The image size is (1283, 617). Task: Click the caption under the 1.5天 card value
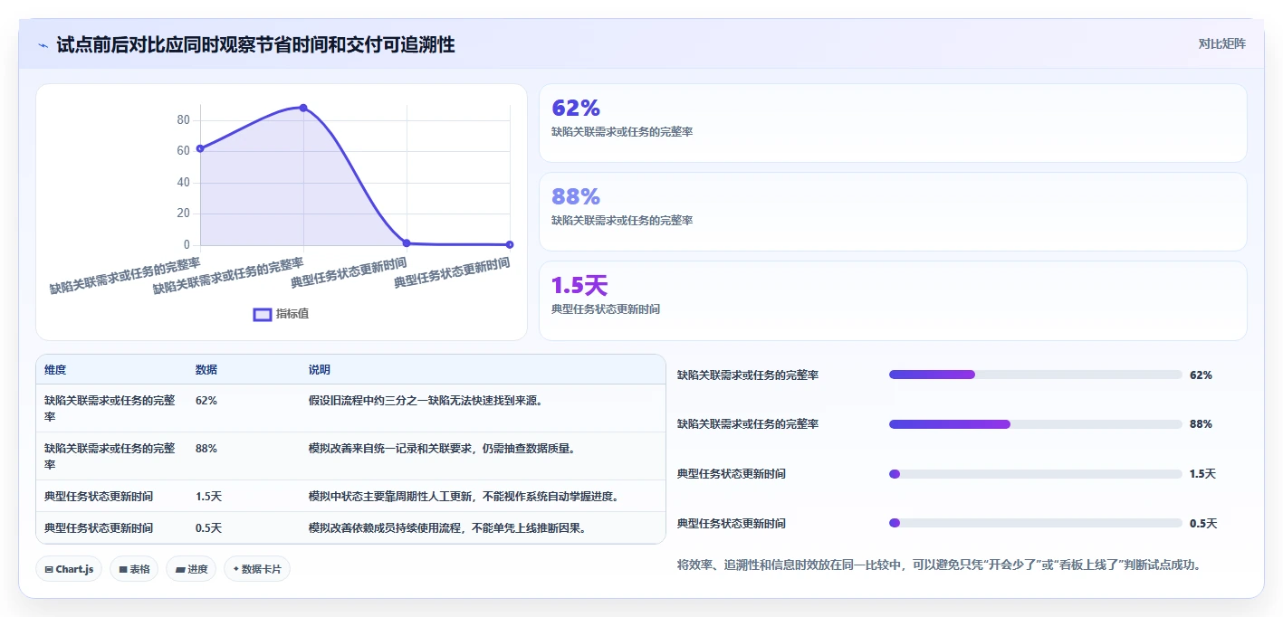pyautogui.click(x=606, y=309)
